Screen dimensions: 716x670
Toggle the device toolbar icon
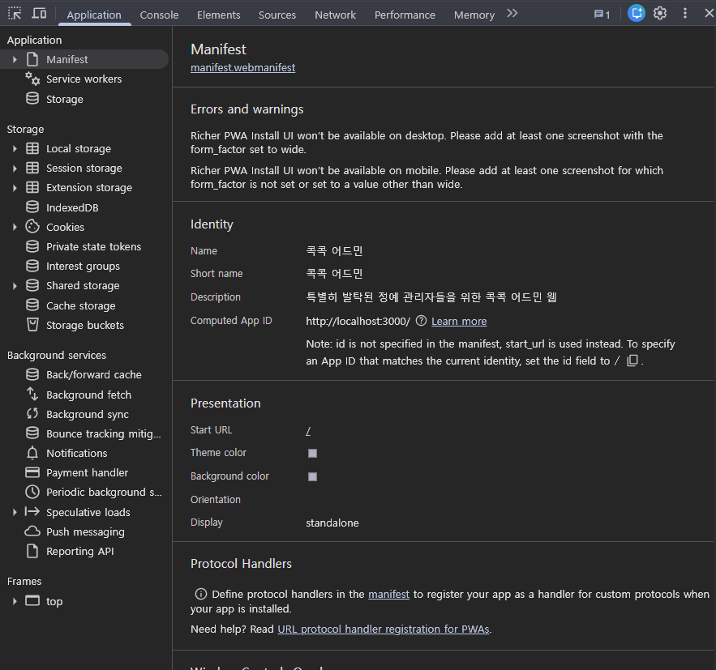tap(39, 13)
